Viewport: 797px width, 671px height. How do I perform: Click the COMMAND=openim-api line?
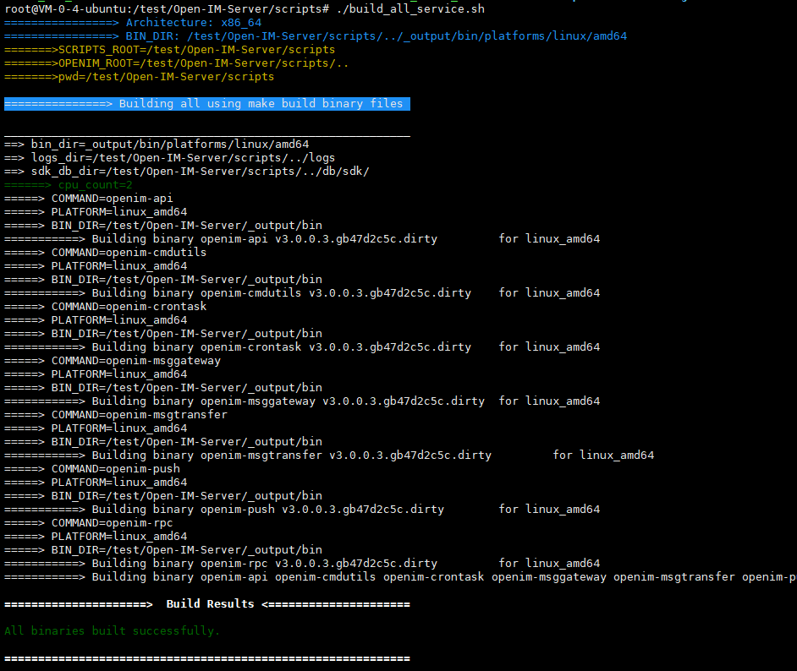pos(112,199)
